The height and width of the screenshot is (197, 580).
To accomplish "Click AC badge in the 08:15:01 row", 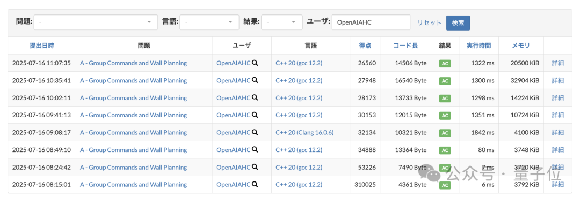I will [x=445, y=185].
